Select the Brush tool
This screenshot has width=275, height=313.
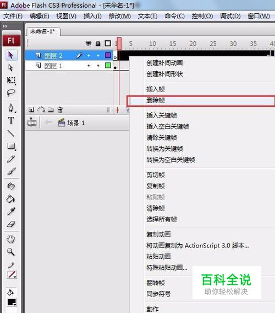(12, 171)
